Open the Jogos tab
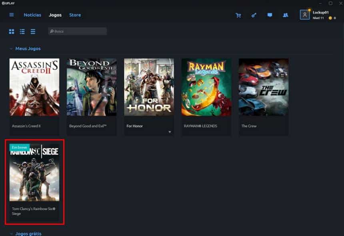344x236 pixels. pyautogui.click(x=55, y=15)
